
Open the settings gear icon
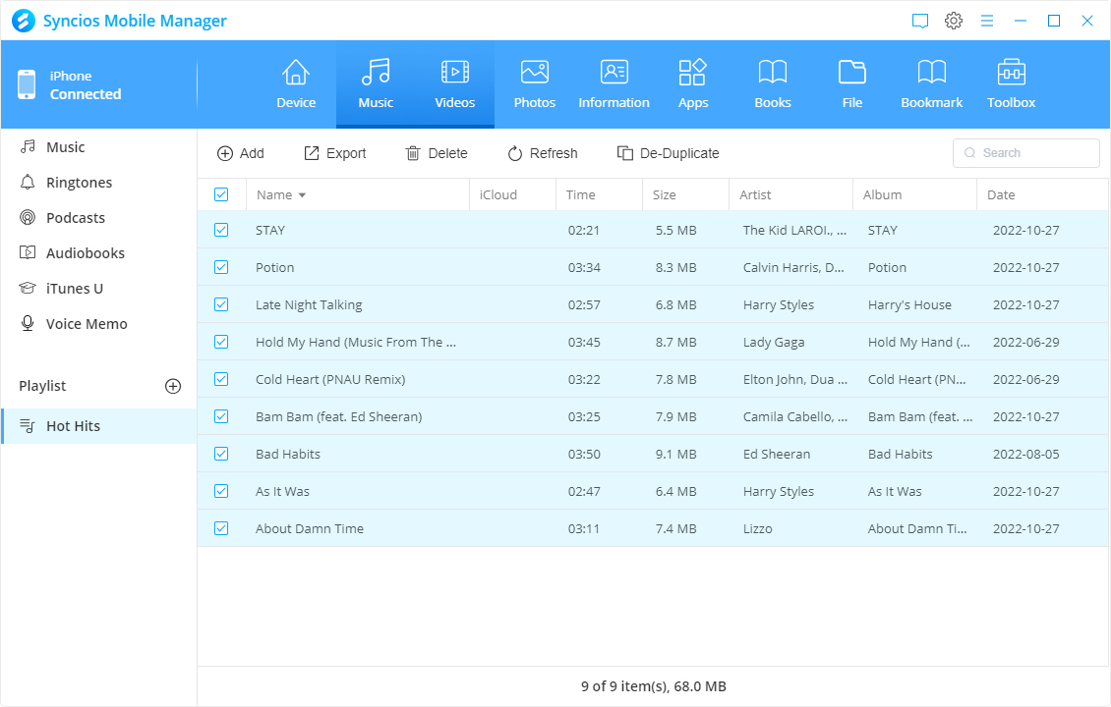coord(954,21)
